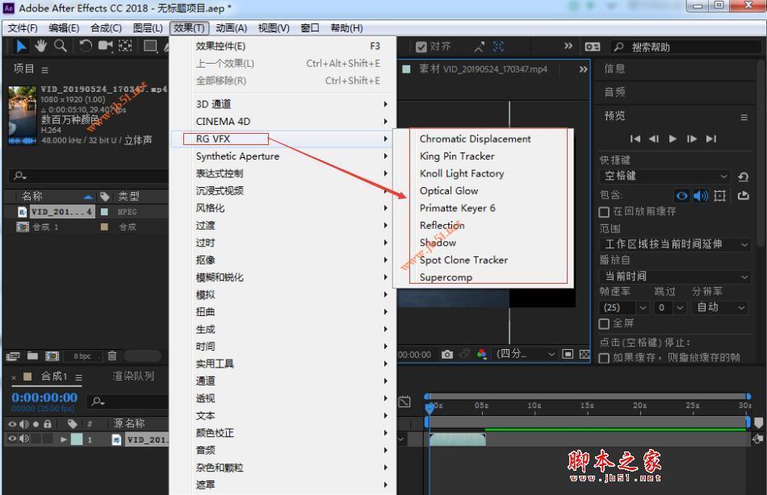Click the blue current time indicator playhead
Screen dimensions: 767x495
point(430,407)
